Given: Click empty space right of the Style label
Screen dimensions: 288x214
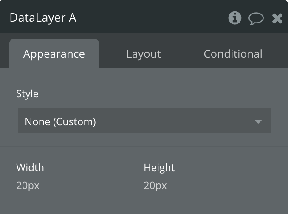Looking at the screenshot, I should (x=153, y=94).
